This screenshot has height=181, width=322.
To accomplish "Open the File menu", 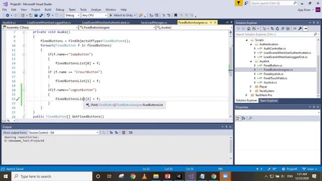I will [5, 10].
